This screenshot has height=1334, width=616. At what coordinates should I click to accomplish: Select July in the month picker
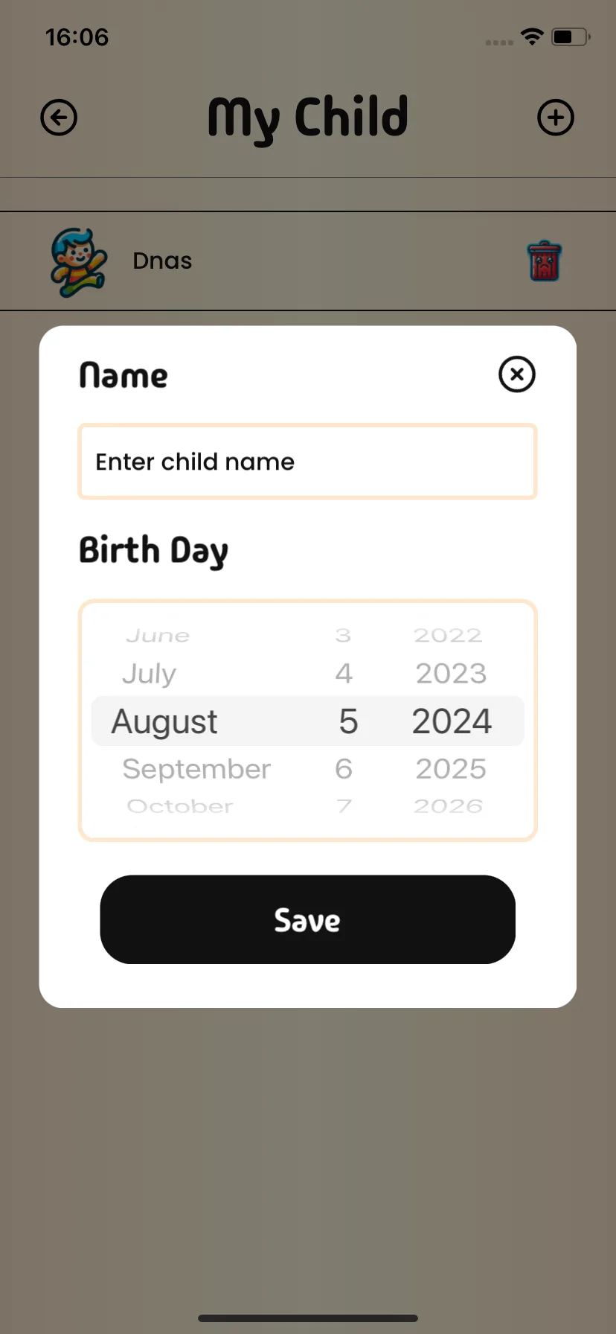[x=150, y=674]
